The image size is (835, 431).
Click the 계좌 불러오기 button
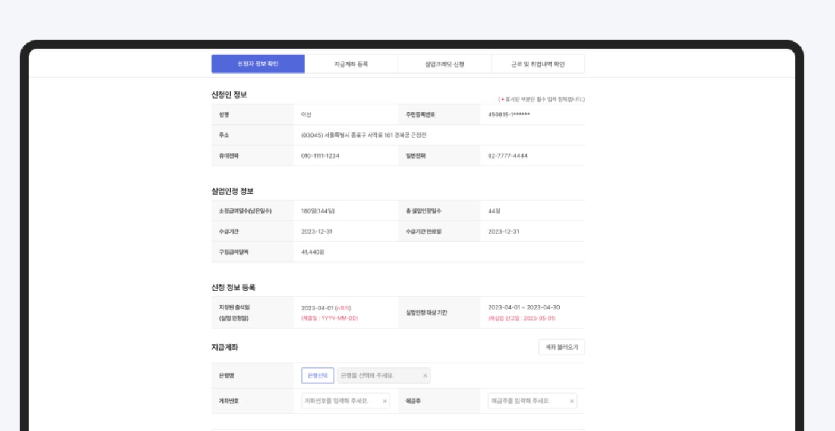(x=562, y=347)
